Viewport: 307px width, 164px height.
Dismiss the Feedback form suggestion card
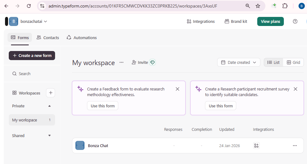pyautogui.click(x=177, y=89)
